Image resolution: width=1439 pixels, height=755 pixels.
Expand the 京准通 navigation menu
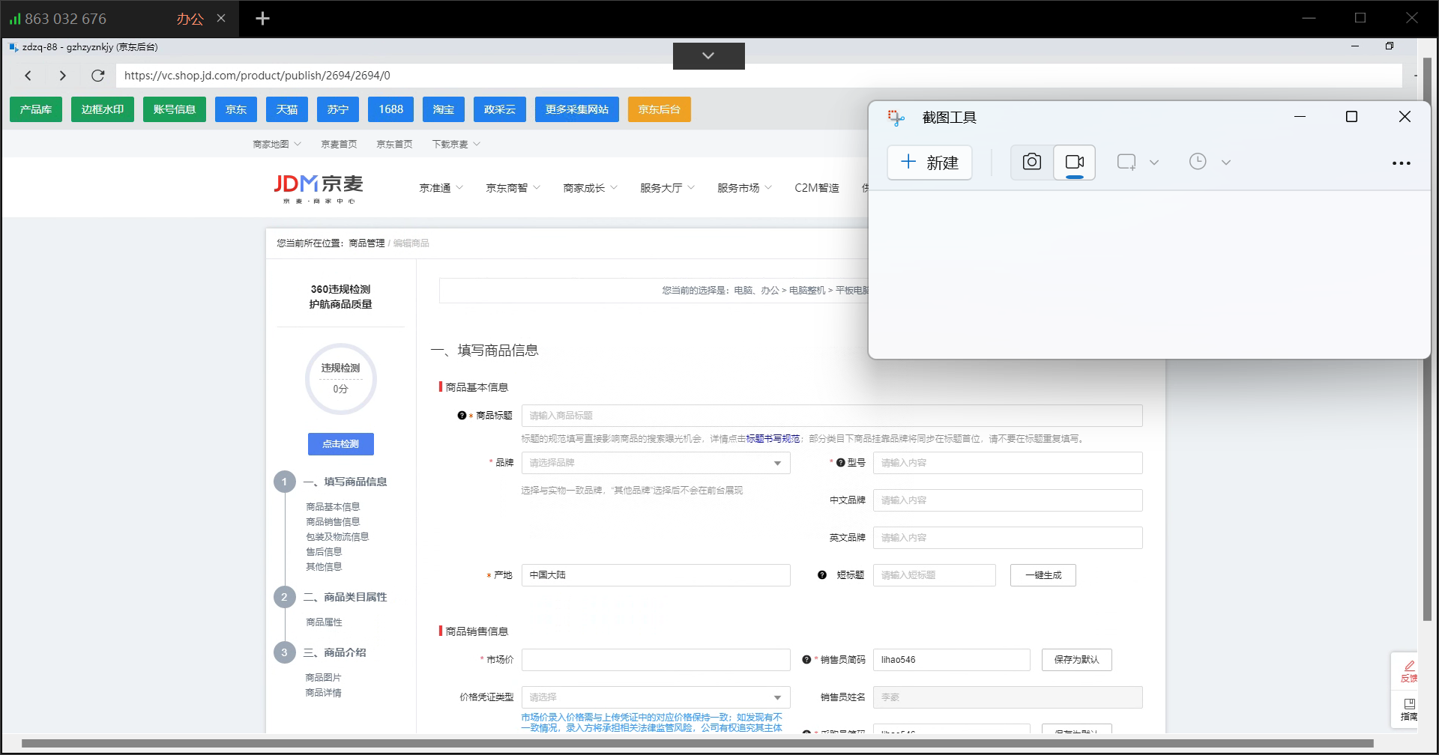click(441, 188)
